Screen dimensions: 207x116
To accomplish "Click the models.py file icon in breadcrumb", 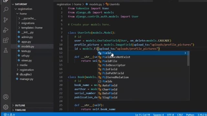I will [x=87, y=4].
